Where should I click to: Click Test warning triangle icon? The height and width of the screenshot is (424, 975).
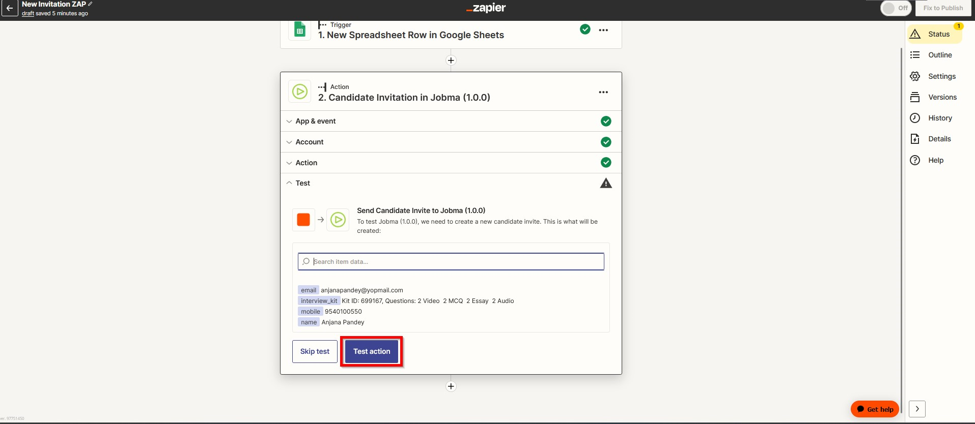click(x=606, y=183)
